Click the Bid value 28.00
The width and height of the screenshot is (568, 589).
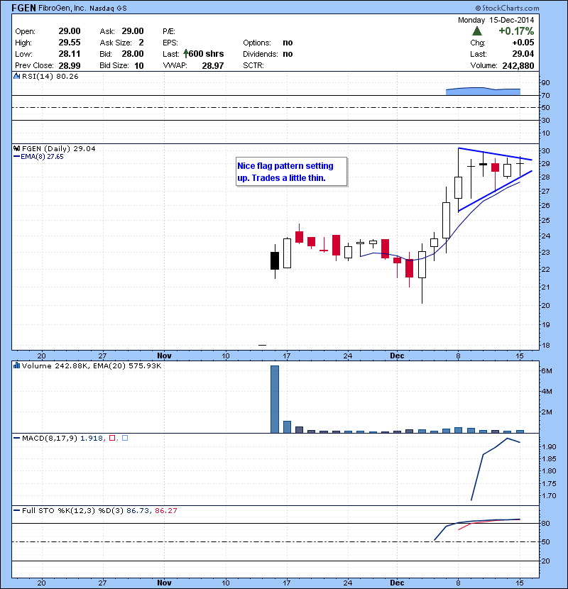pyautogui.click(x=133, y=54)
